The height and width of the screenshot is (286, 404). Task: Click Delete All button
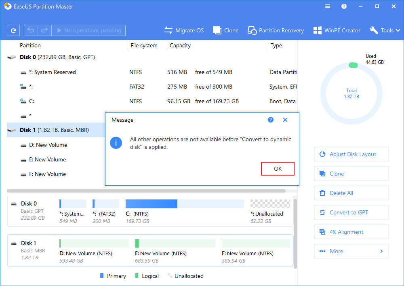[x=351, y=193]
